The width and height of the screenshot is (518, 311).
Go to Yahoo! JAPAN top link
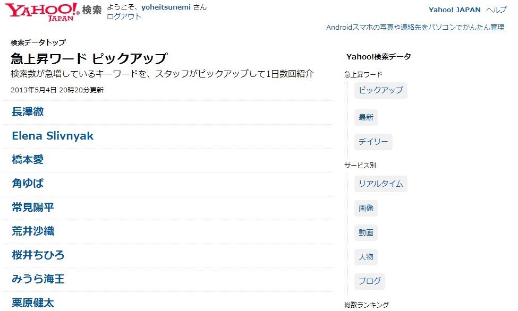pyautogui.click(x=454, y=10)
